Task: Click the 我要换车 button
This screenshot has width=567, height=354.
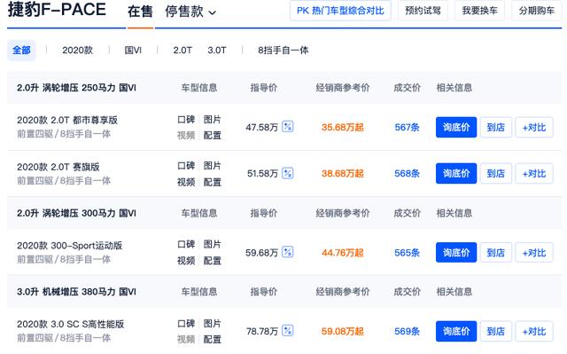Action: coord(479,11)
